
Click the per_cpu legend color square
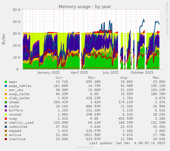point(6,90)
